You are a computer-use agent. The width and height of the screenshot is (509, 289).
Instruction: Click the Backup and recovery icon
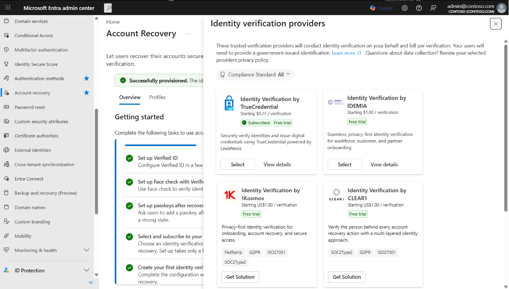coord(6,193)
